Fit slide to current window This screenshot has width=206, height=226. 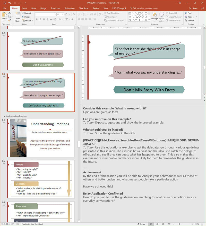tap(202, 224)
